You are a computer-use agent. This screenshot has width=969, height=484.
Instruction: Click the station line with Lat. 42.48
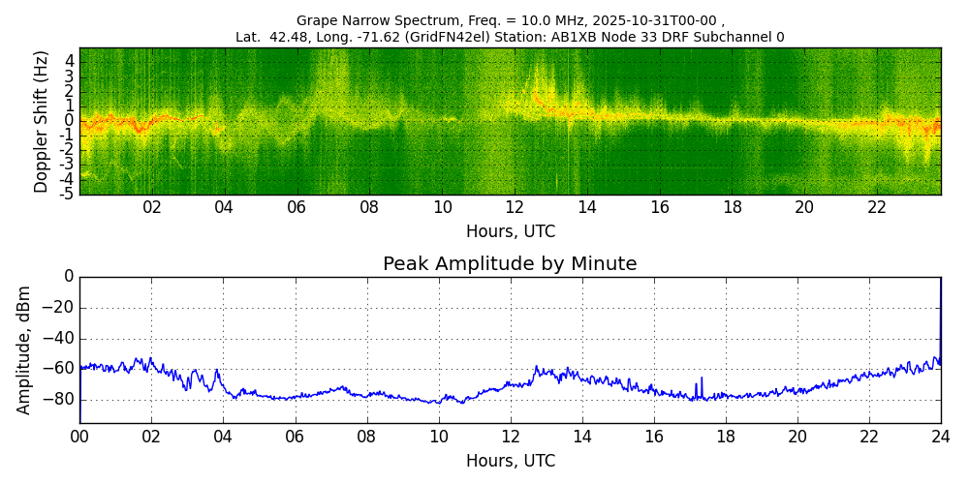coord(510,38)
